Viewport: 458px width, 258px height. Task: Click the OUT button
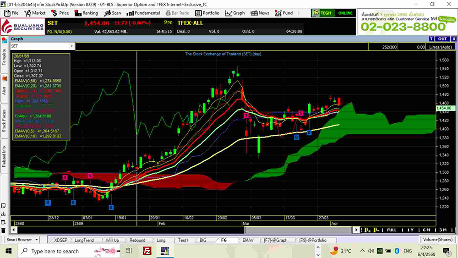442,39
